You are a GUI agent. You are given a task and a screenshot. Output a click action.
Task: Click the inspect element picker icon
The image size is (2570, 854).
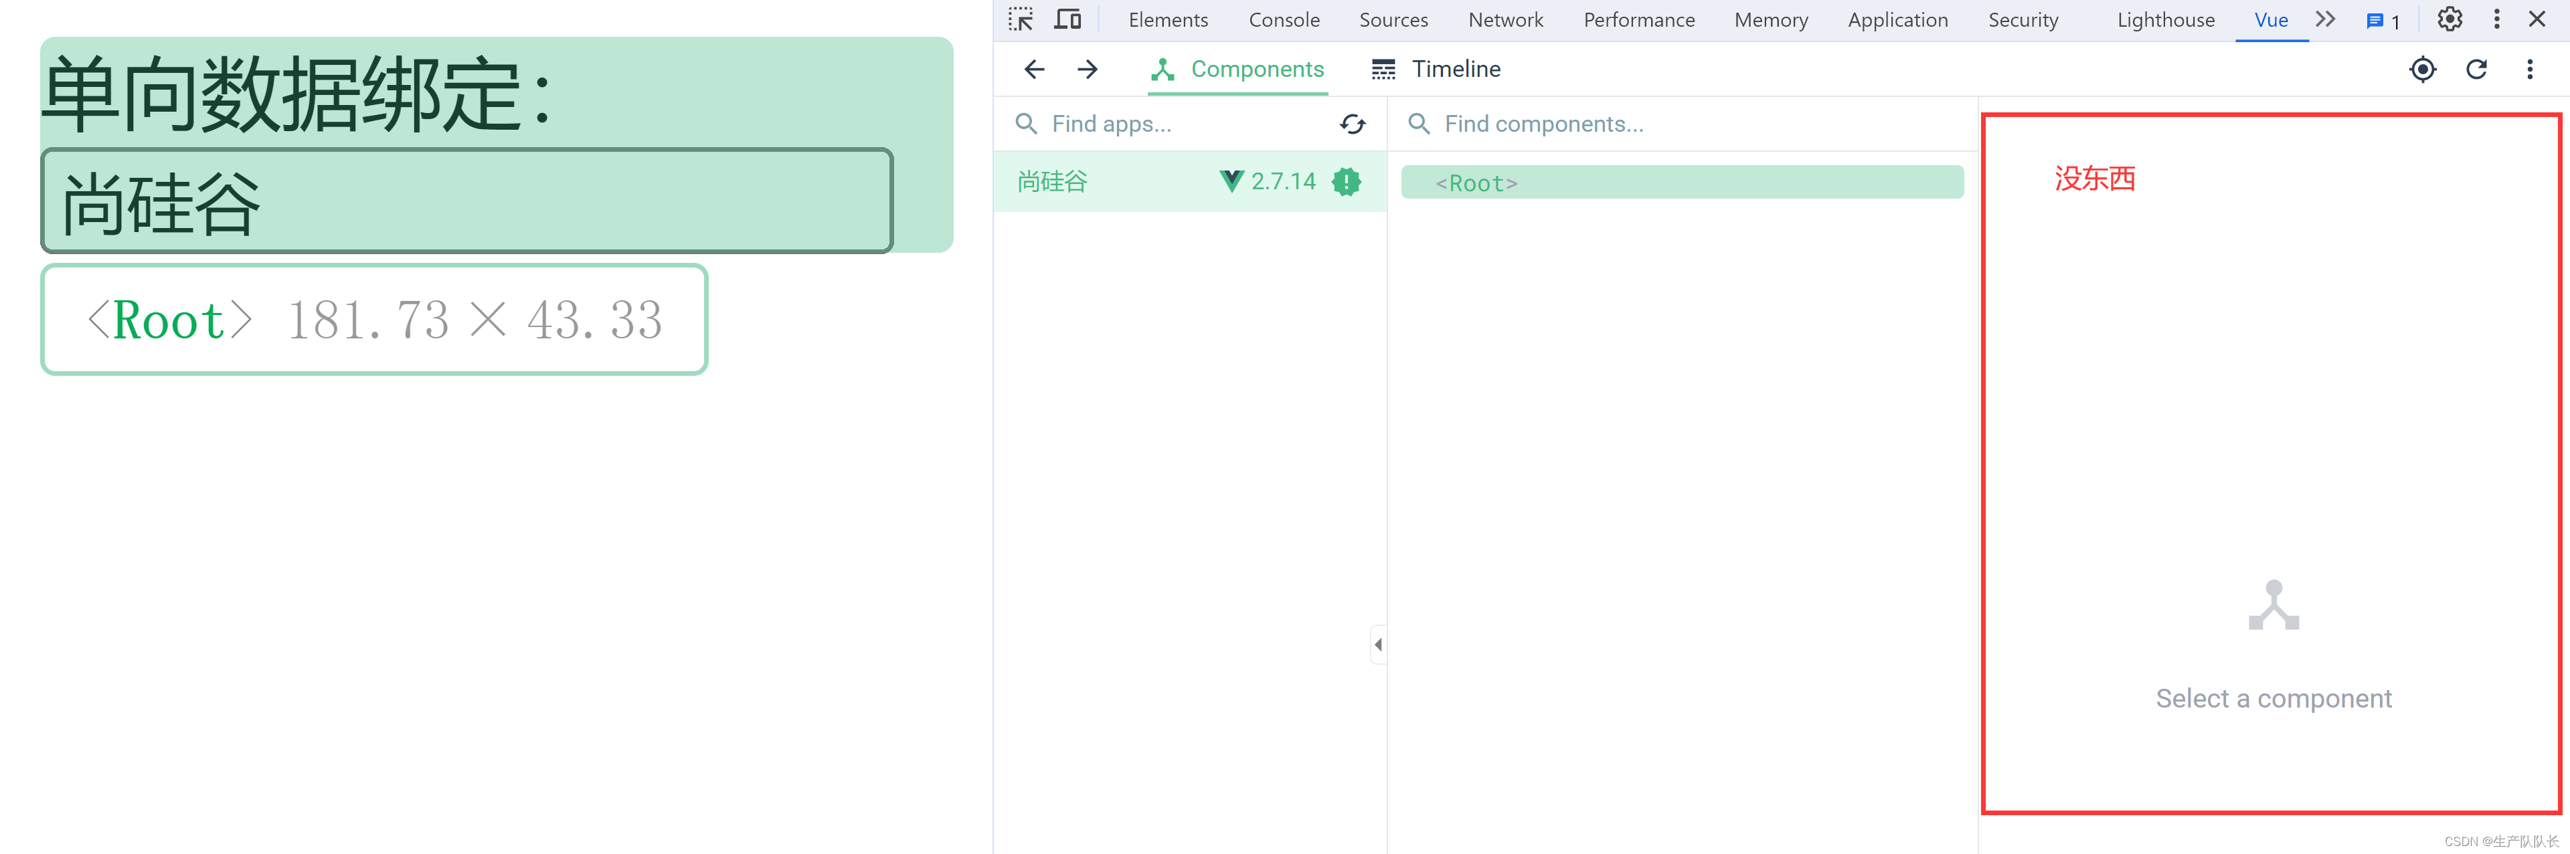pyautogui.click(x=1019, y=19)
